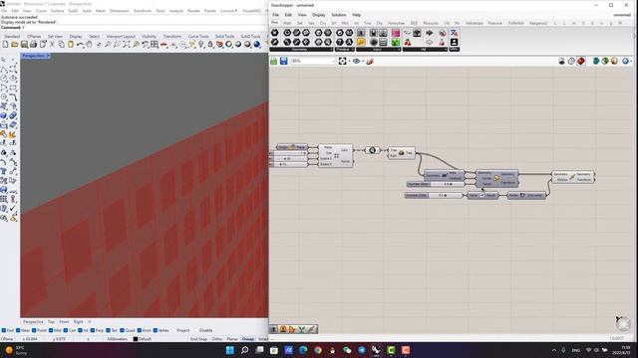Viewport: 638px width, 358px height.
Task: Click the green Open file icon in Grasshopper
Action: [274, 61]
